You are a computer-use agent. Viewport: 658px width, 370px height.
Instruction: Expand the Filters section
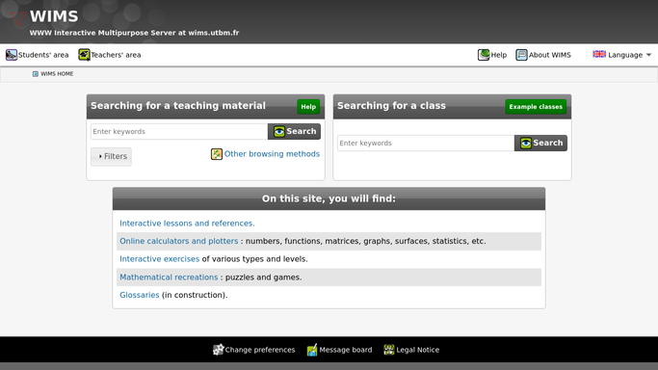(111, 156)
